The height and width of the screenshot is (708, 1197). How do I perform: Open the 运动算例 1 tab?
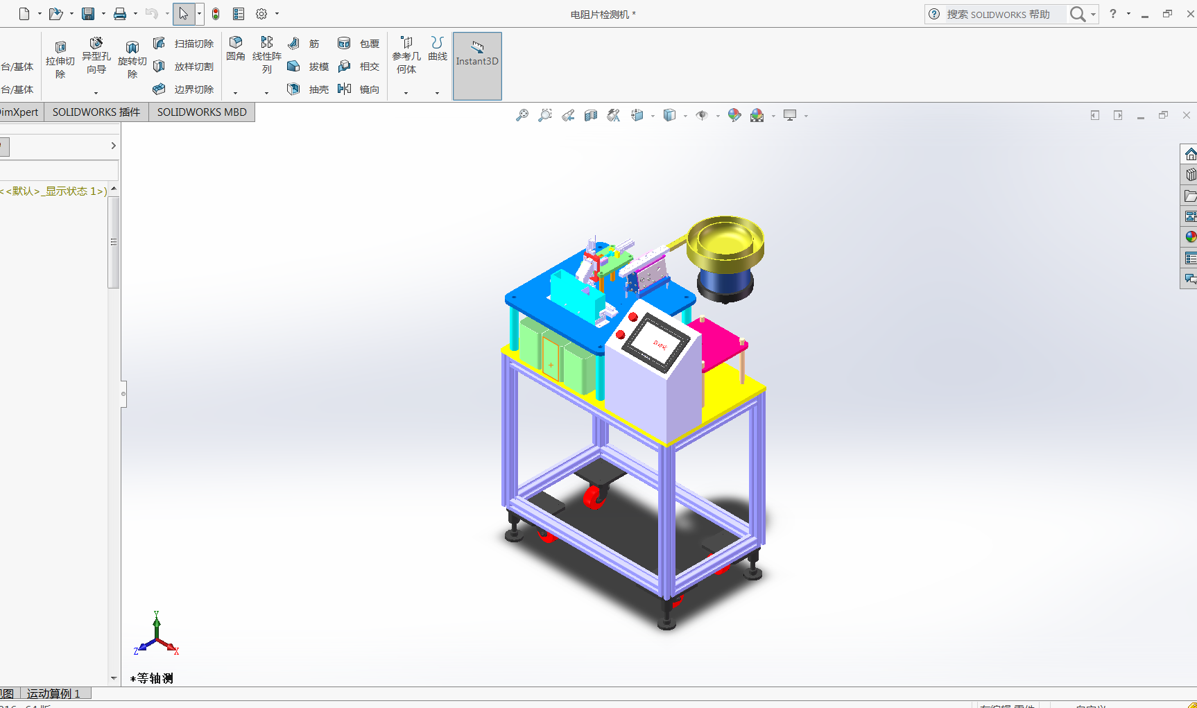tap(53, 693)
